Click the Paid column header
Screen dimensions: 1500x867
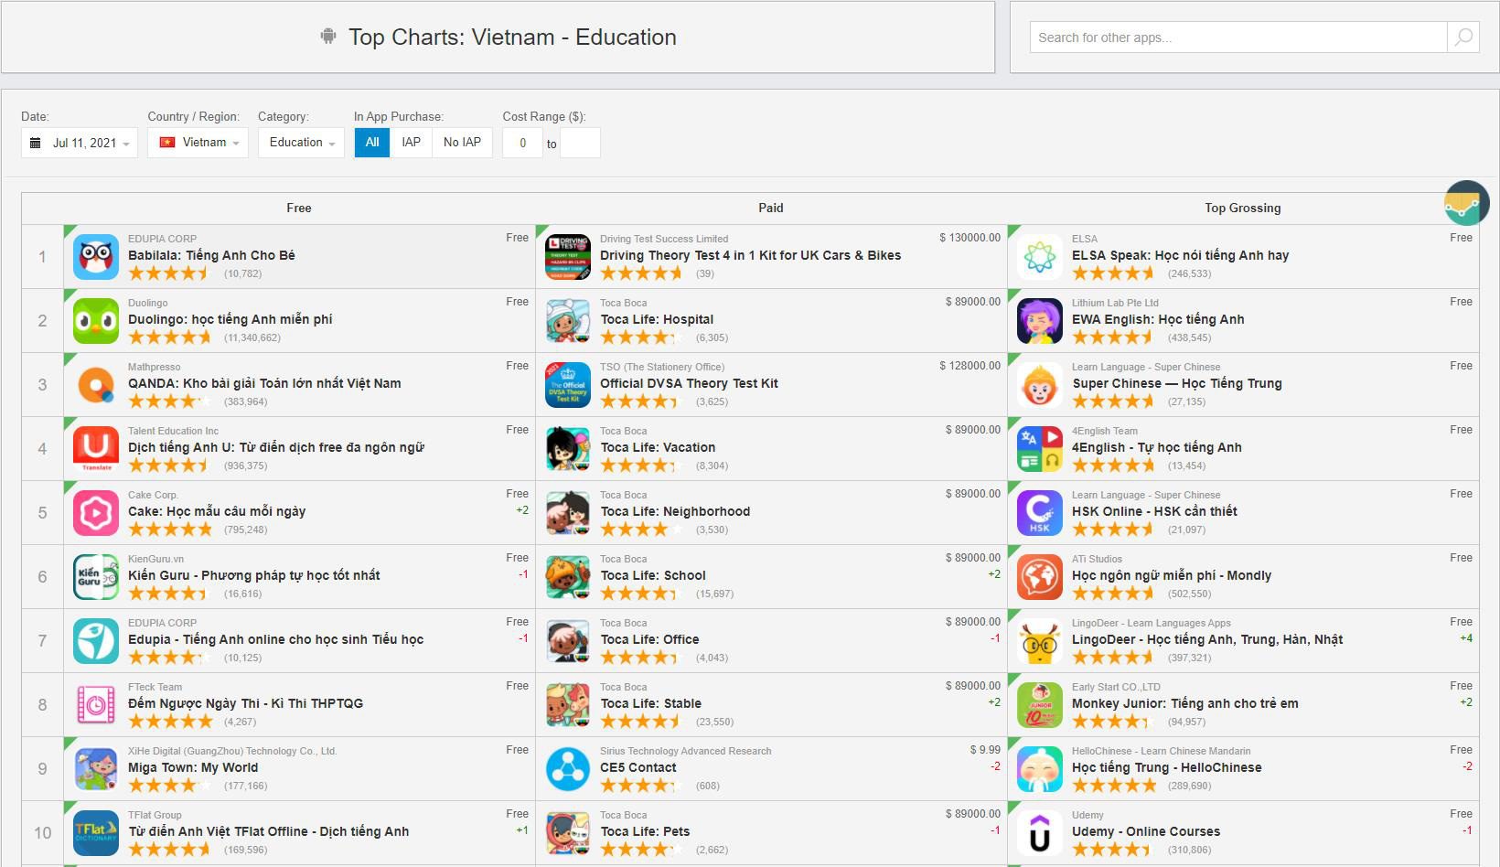click(x=771, y=209)
